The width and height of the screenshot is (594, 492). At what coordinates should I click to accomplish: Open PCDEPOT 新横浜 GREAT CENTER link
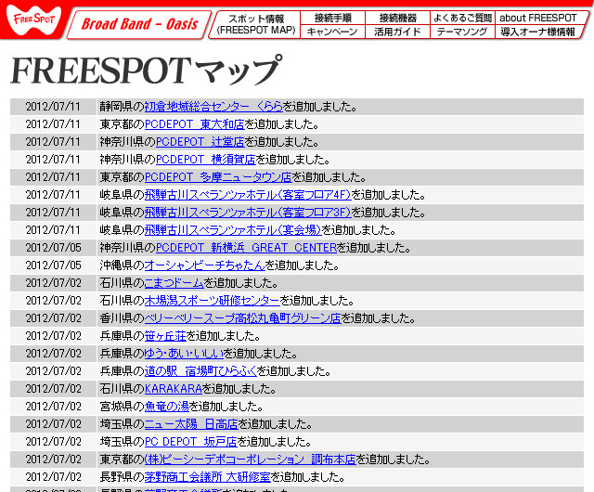(x=246, y=248)
